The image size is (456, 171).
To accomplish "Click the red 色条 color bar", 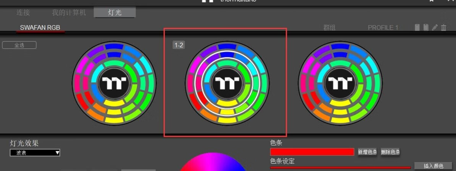I will point(312,152).
